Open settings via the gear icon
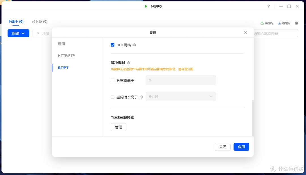Viewport: 306px width, 175px height. click(296, 23)
